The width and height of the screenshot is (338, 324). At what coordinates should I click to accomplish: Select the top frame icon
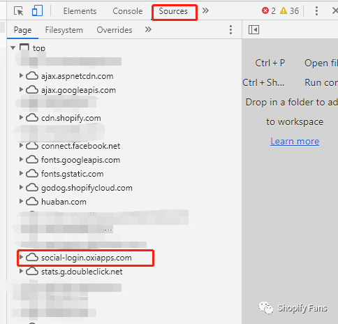pos(24,47)
